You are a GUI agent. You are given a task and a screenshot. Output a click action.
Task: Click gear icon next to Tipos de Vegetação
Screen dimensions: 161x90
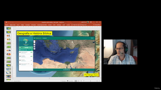(x=20, y=52)
